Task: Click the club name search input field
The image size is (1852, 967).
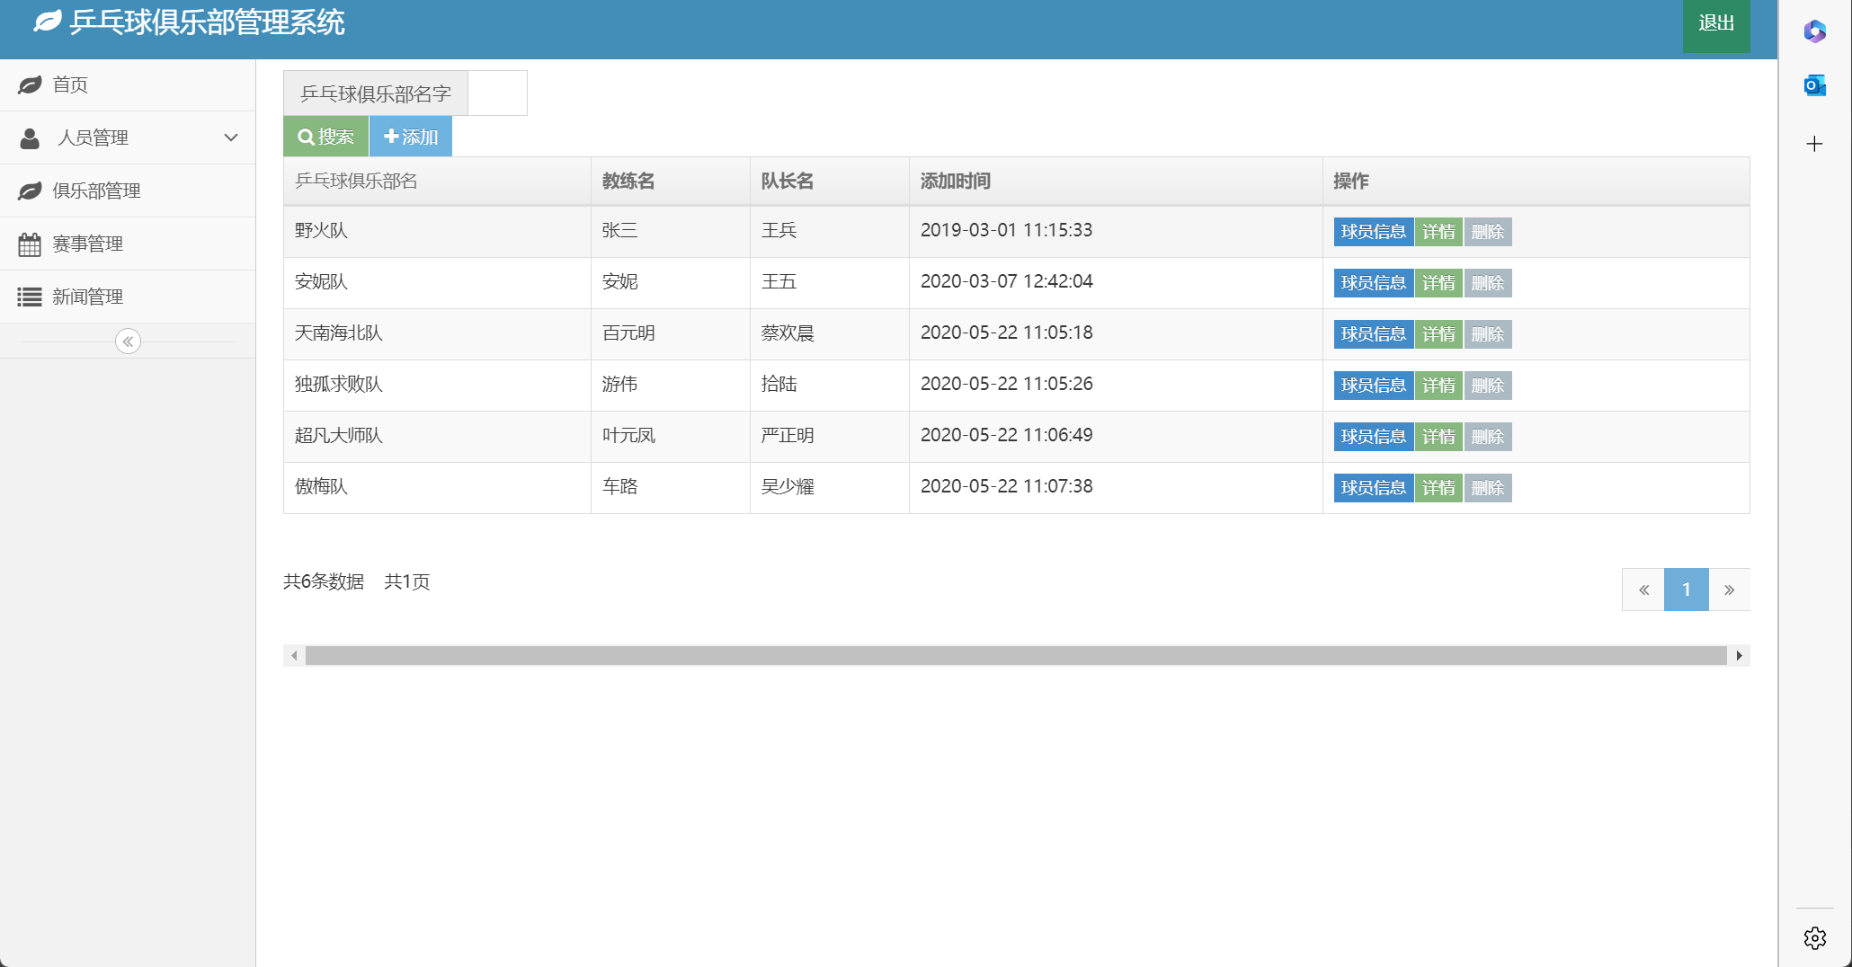Action: tap(497, 93)
